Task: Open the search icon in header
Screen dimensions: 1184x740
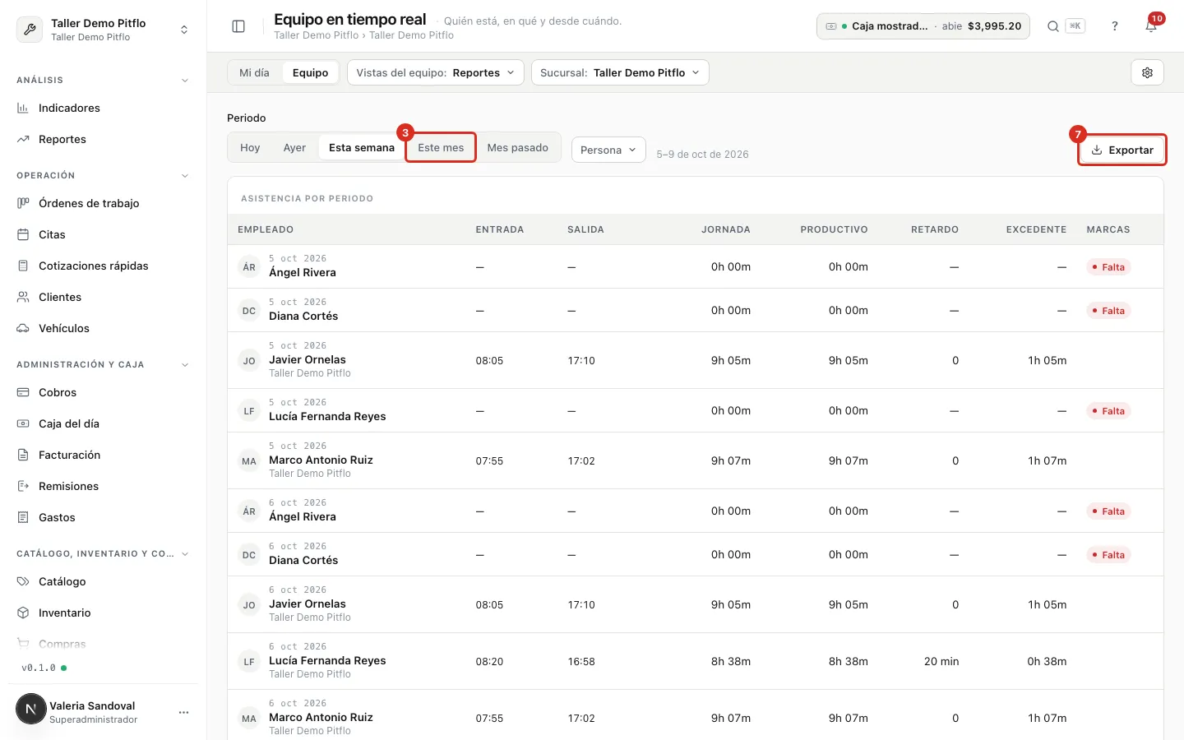Action: [1052, 26]
